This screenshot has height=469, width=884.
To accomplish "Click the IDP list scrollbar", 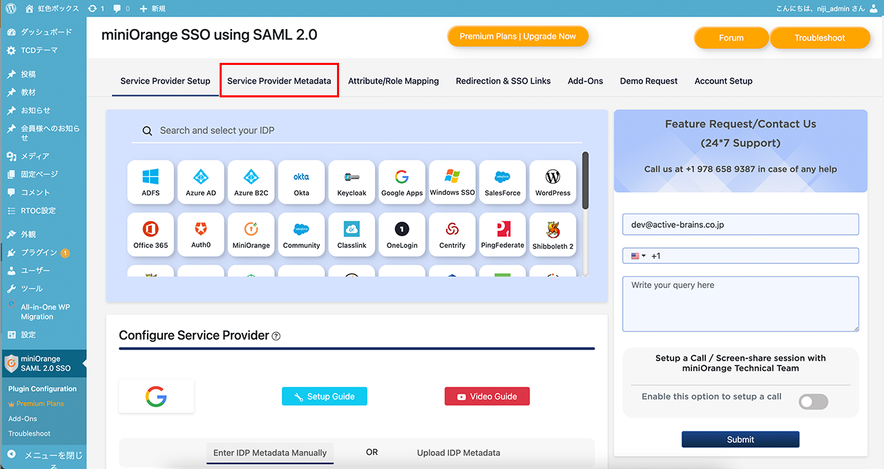I will [x=586, y=181].
